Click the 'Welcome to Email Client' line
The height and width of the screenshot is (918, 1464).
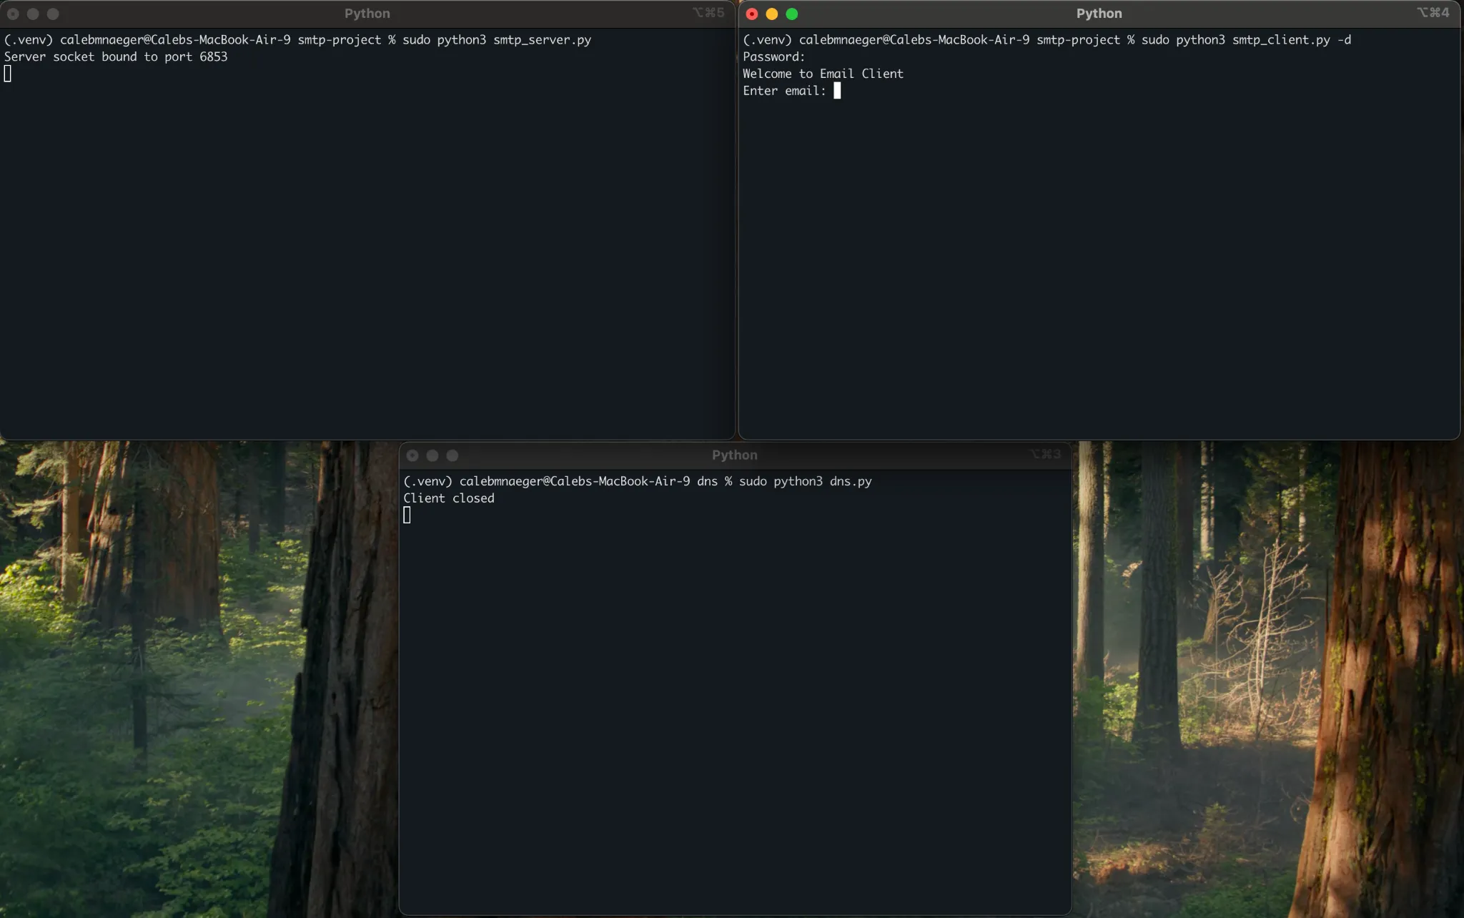(x=823, y=74)
